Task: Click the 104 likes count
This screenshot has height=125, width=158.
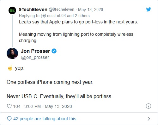Action: point(17,106)
